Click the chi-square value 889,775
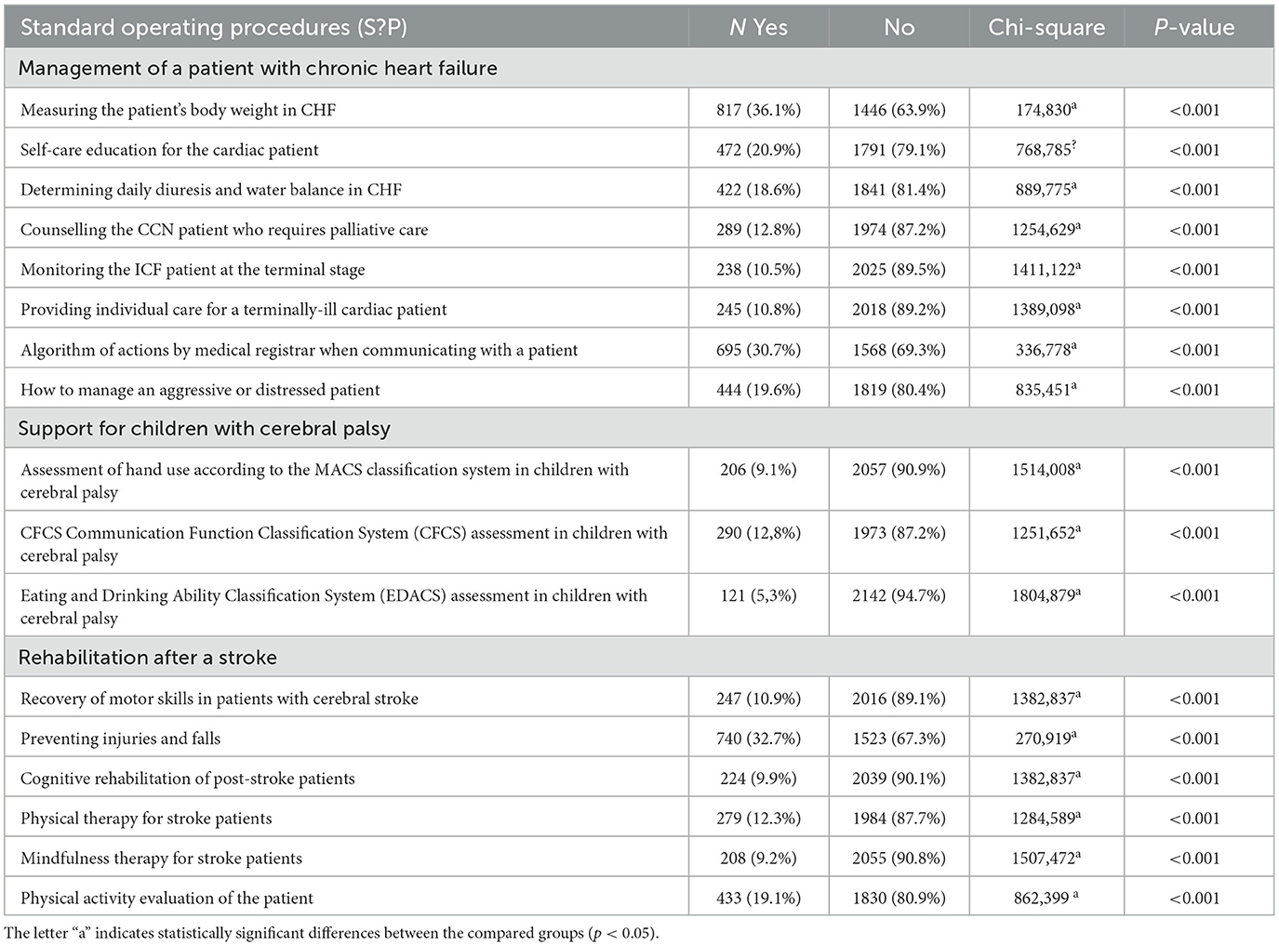 [1046, 190]
